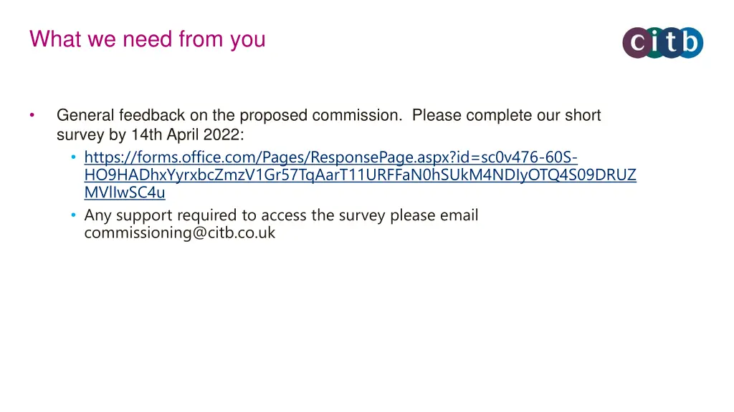Click the CITB logo
This screenshot has width=734, height=412.
662,42
